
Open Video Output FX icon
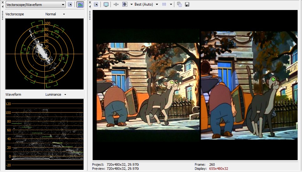[x=116, y=4]
